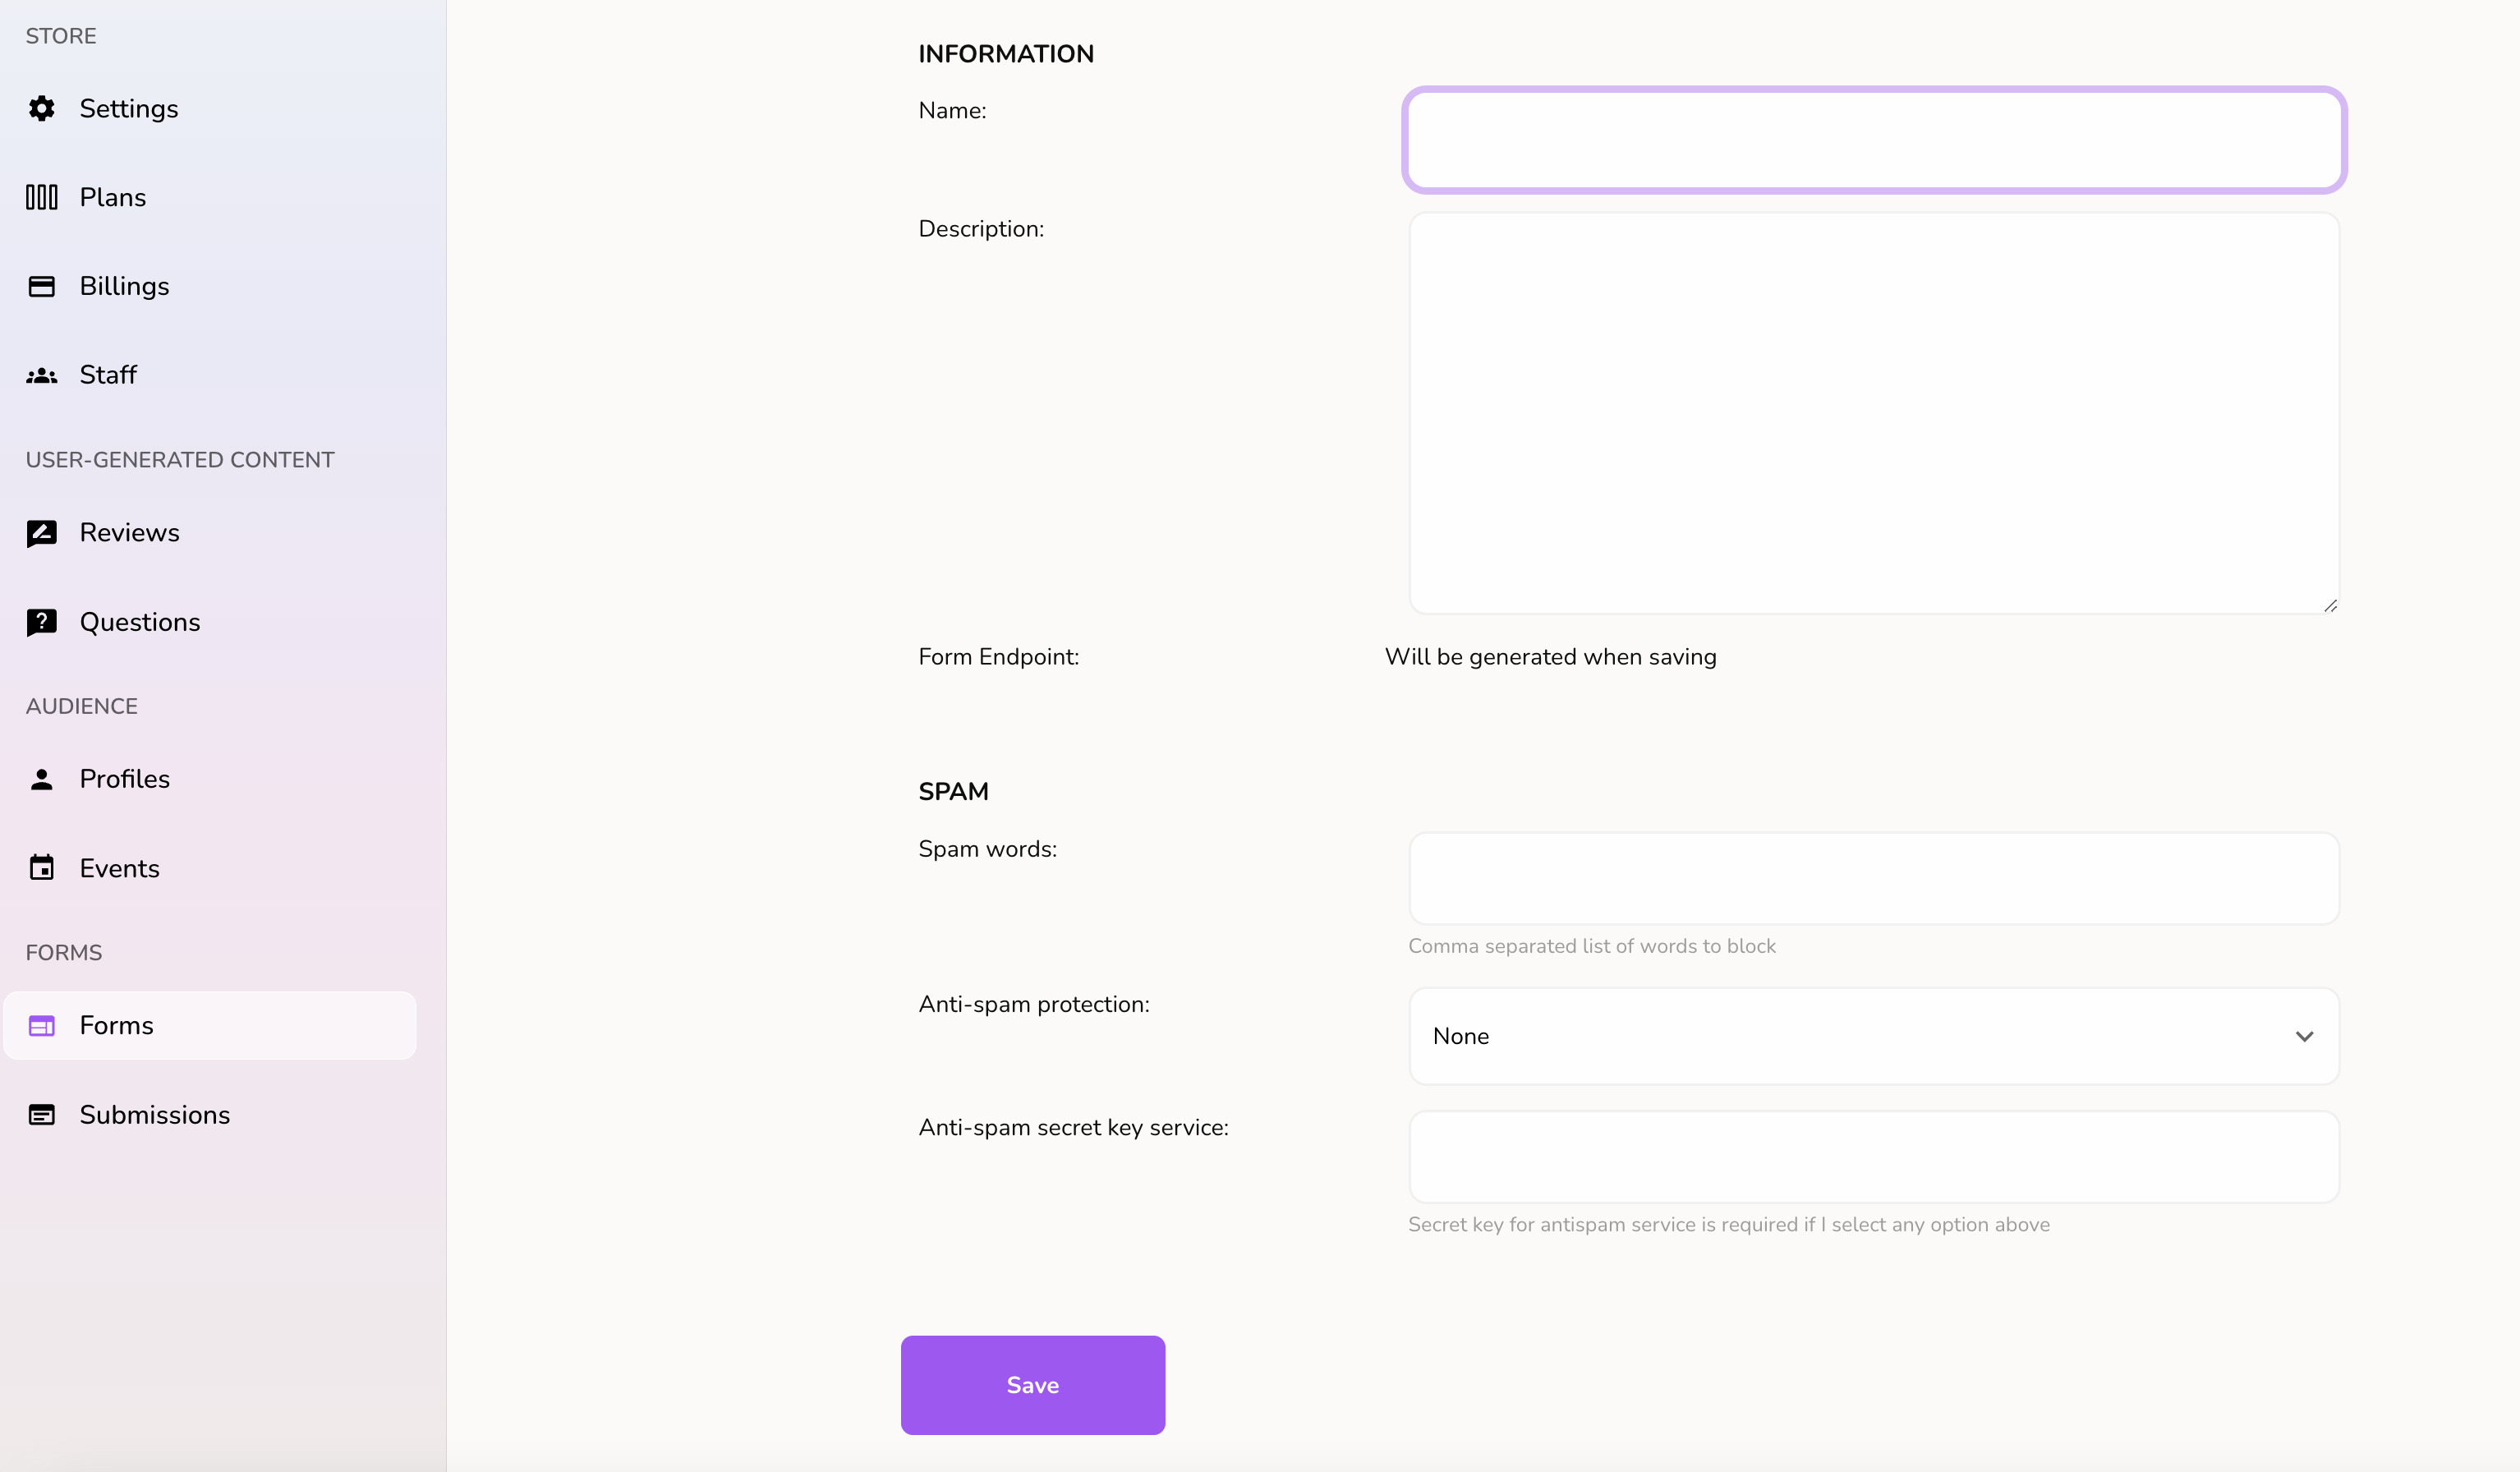The width and height of the screenshot is (2520, 1472).
Task: Click the Forms section in sidebar
Action: 210,1025
